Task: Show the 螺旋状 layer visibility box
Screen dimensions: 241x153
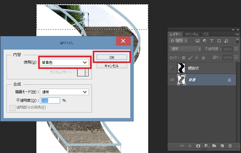Action: coord(172,68)
